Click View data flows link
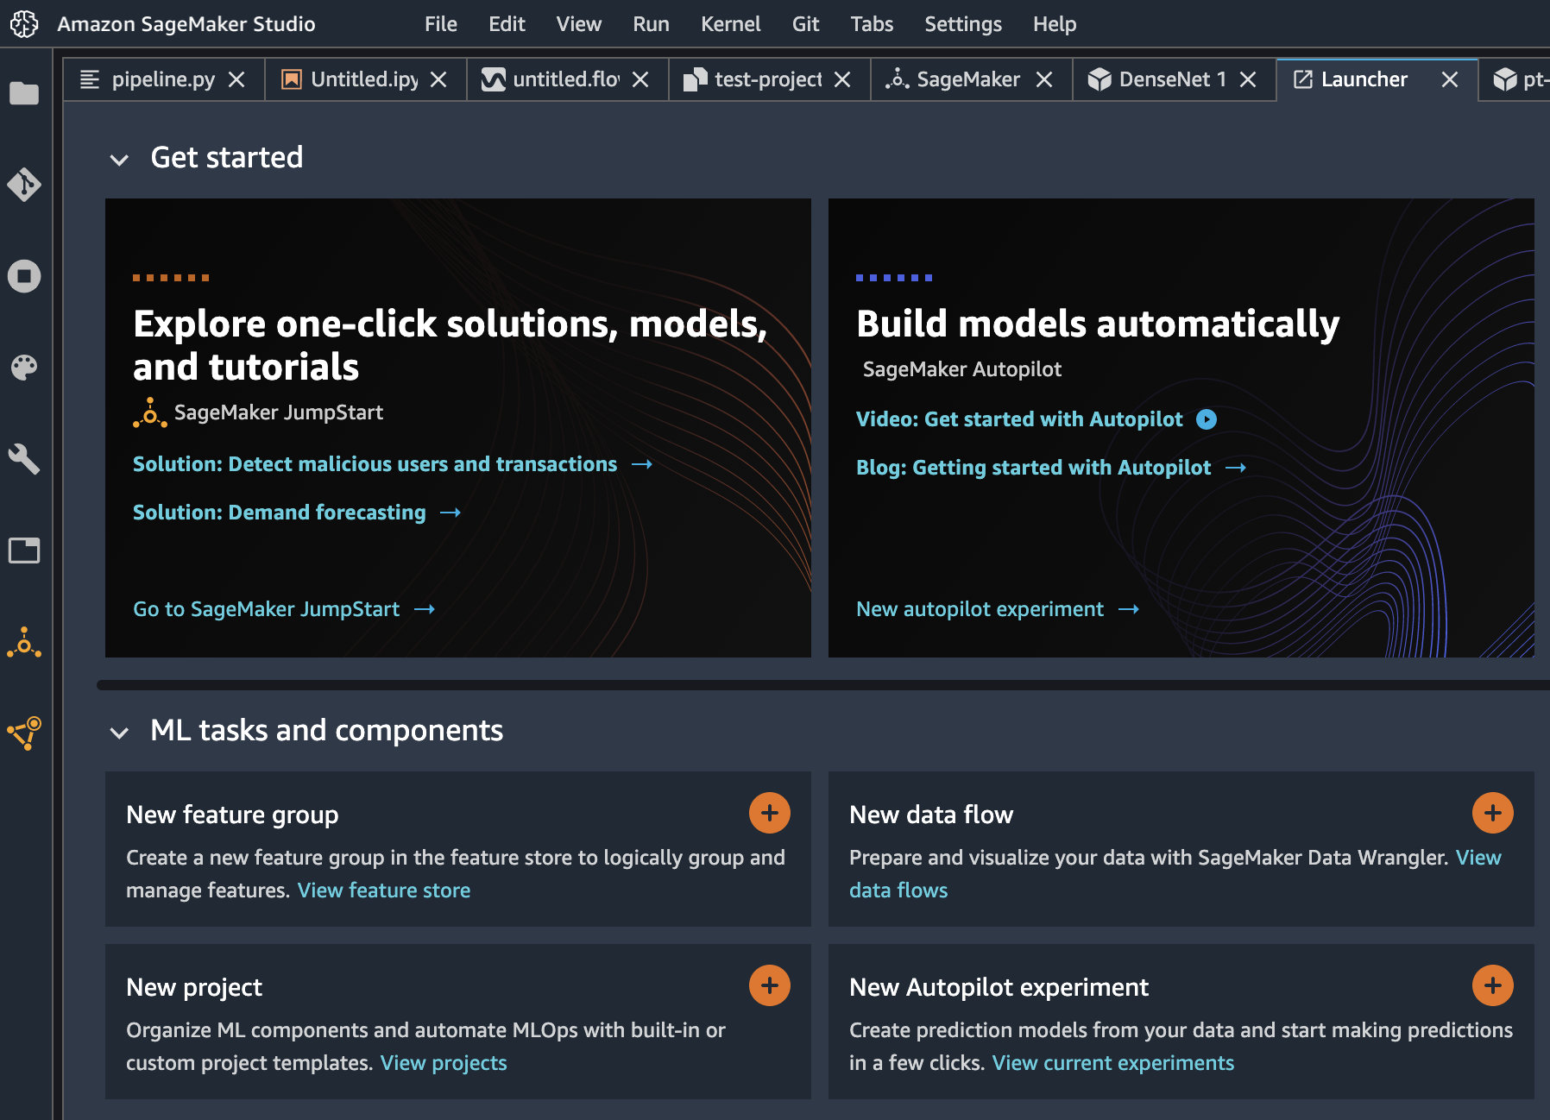This screenshot has width=1550, height=1120. 898,890
